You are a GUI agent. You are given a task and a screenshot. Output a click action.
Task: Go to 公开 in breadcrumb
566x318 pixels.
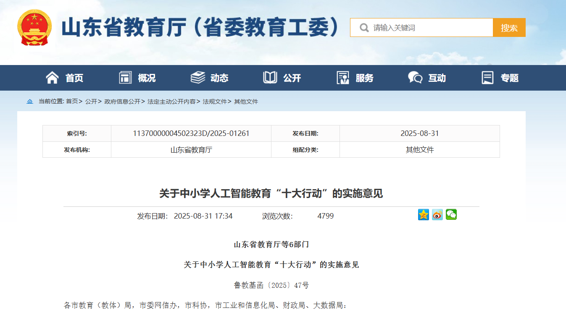click(91, 102)
